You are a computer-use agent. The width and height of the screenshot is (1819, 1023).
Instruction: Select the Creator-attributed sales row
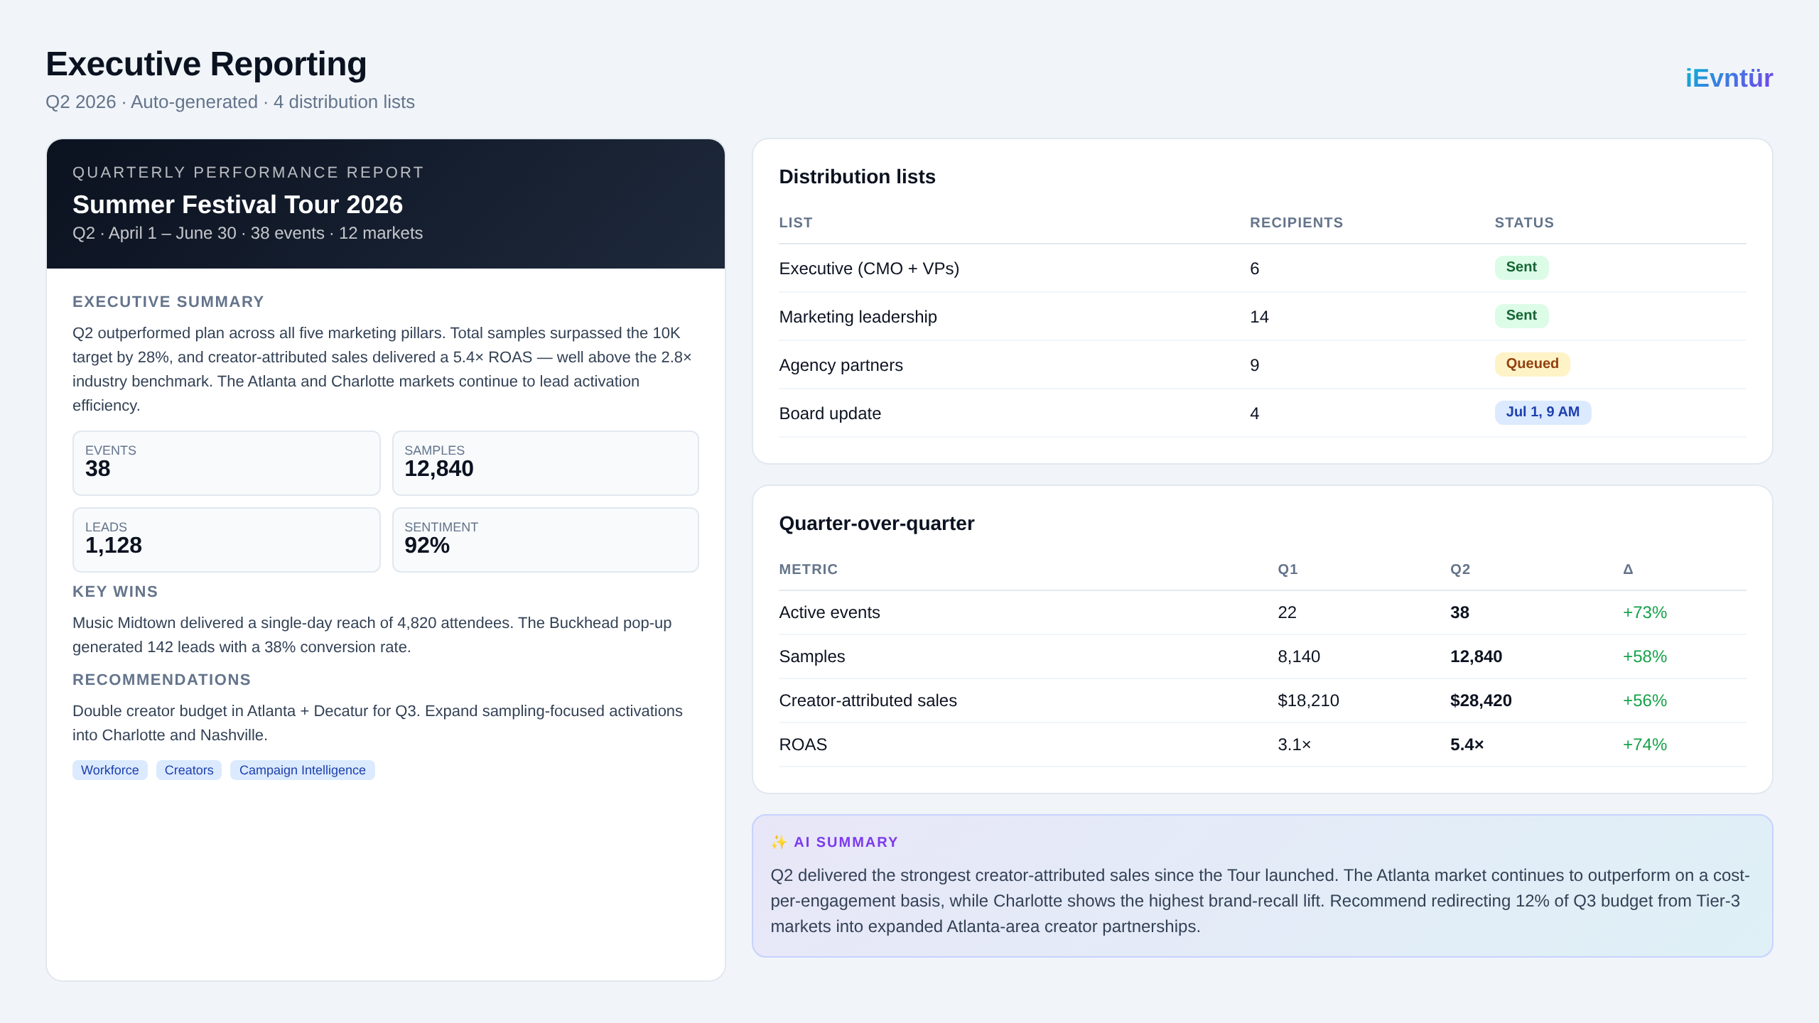1263,700
